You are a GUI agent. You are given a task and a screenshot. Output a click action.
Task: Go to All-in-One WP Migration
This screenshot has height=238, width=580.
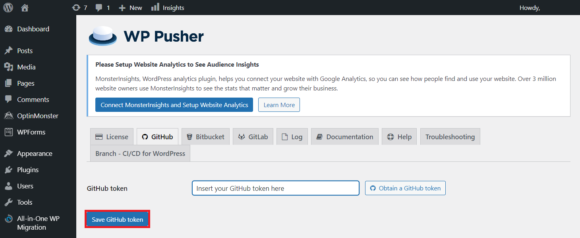coord(38,223)
